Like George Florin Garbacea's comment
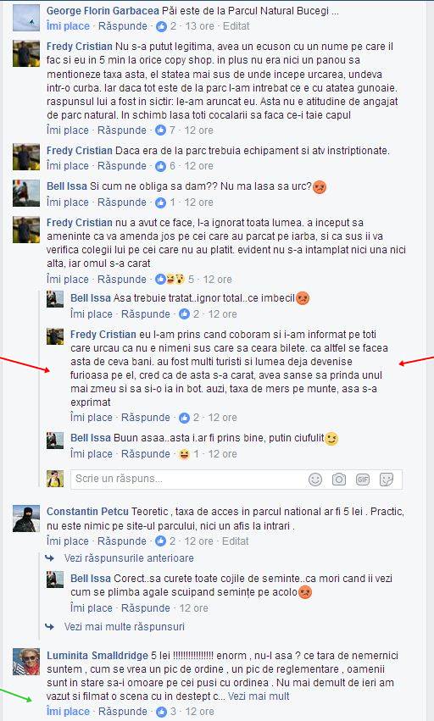This screenshot has width=434, height=721. pos(68,26)
